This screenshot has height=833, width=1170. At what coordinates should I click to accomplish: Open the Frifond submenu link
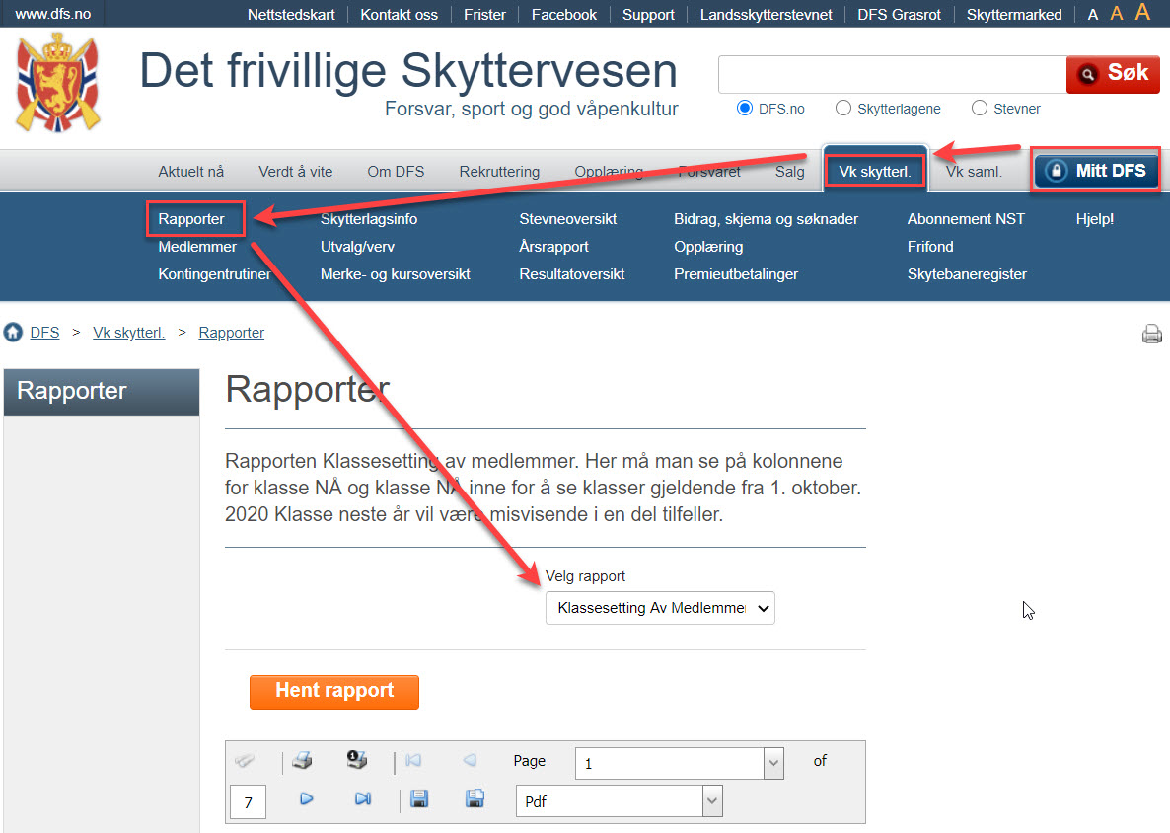pyautogui.click(x=929, y=247)
